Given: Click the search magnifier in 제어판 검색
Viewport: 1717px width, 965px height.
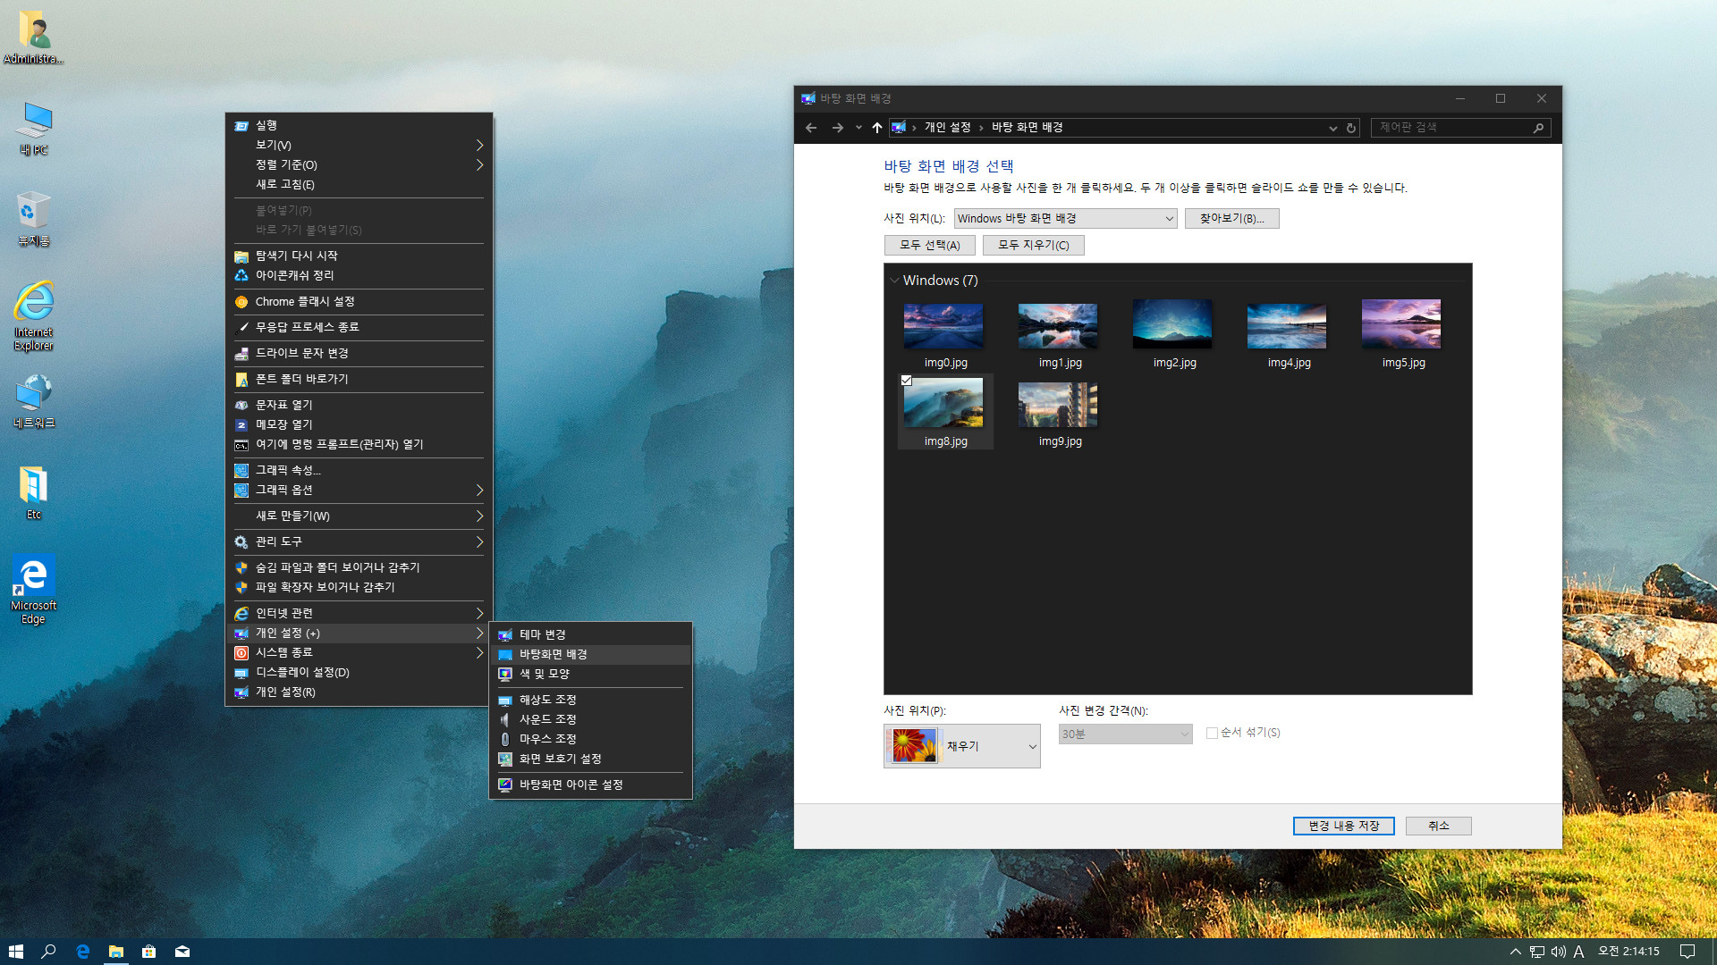Looking at the screenshot, I should 1538,128.
